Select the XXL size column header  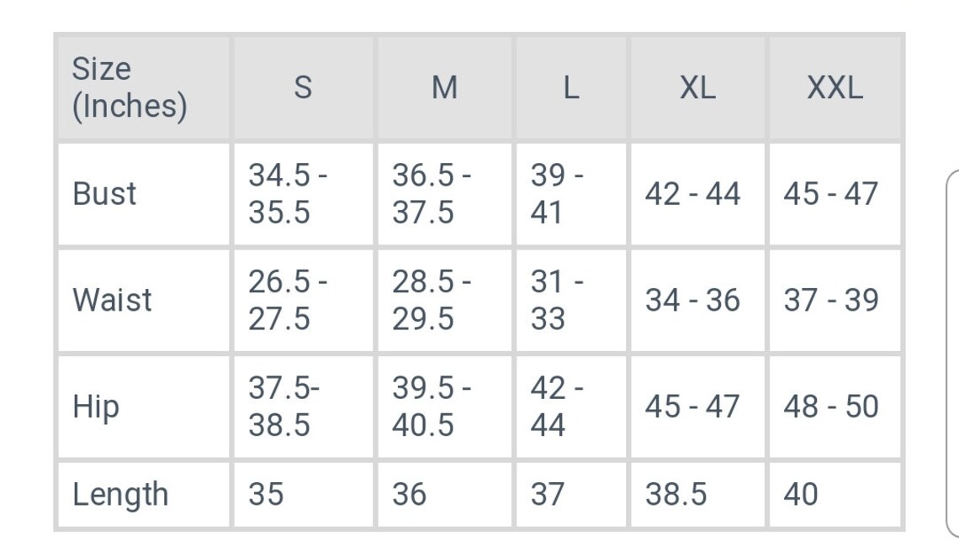(x=834, y=88)
